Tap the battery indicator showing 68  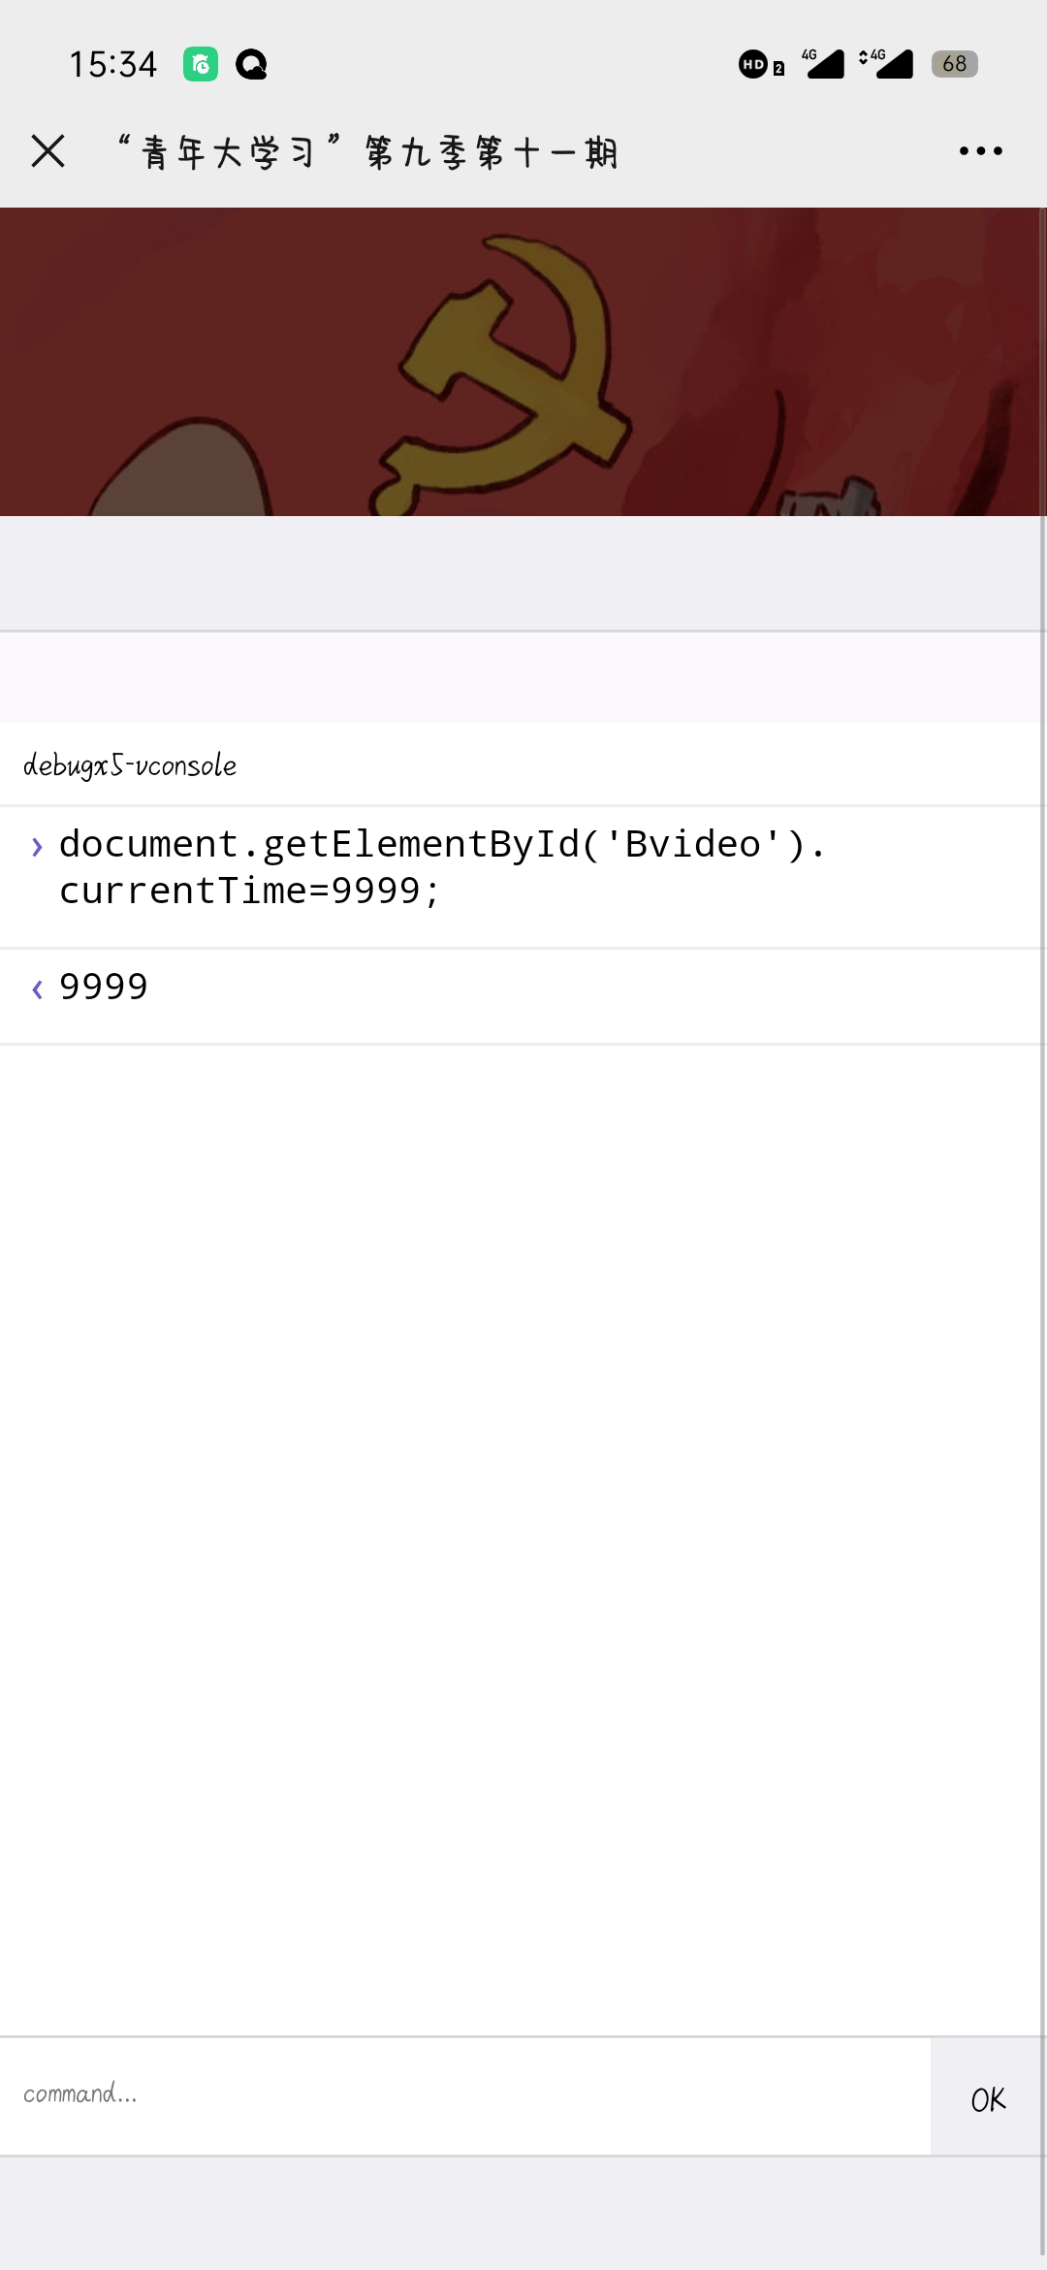pos(954,64)
